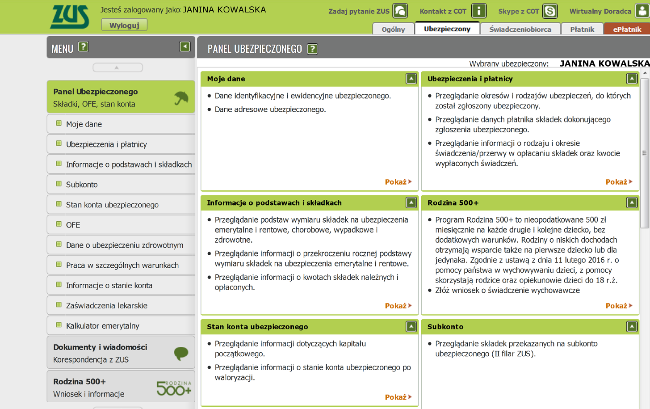This screenshot has height=409, width=650.
Task: Click the scrollbar up arrow
Action: click(x=645, y=73)
